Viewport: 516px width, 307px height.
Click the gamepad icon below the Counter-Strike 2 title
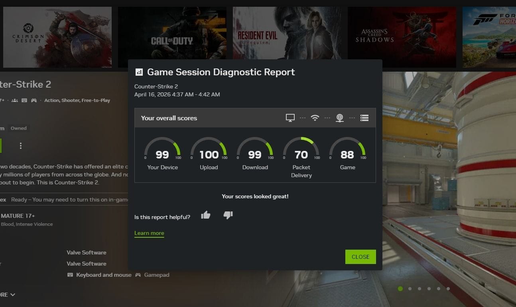33,100
